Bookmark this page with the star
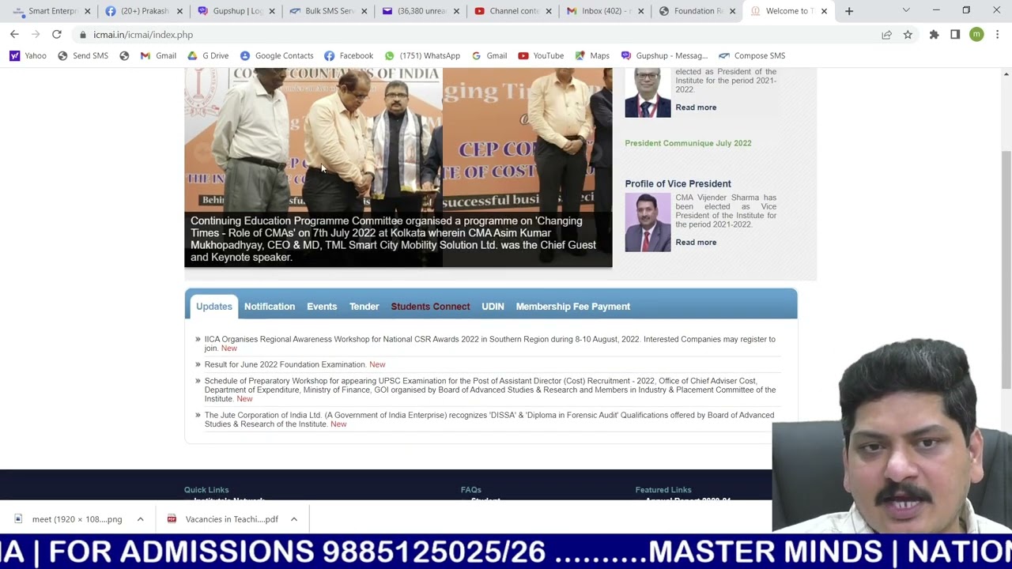 tap(908, 35)
